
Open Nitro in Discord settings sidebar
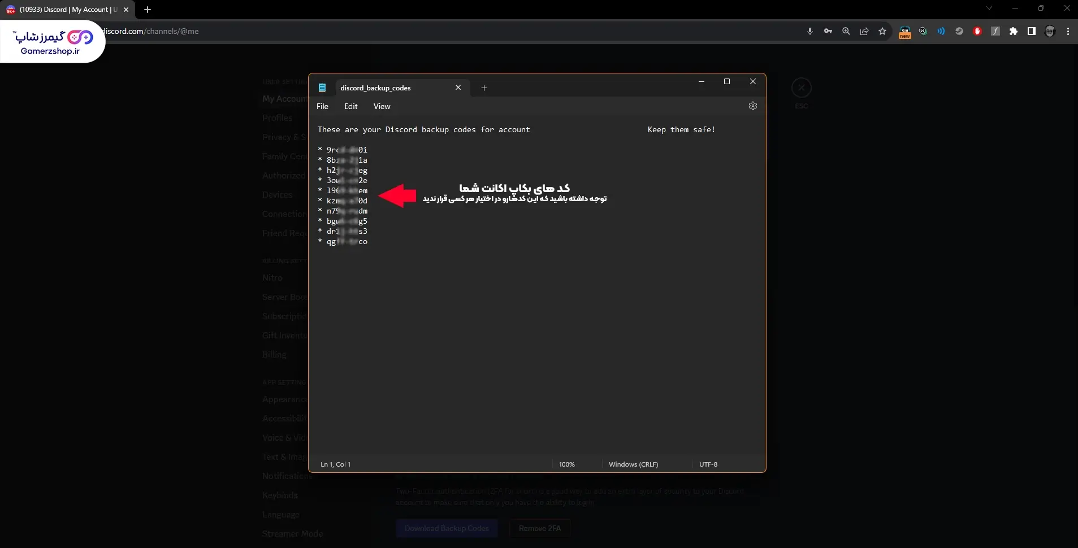pyautogui.click(x=272, y=277)
